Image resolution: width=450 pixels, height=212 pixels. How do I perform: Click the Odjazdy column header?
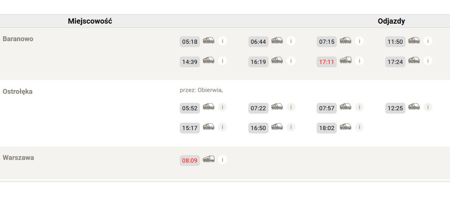click(391, 21)
